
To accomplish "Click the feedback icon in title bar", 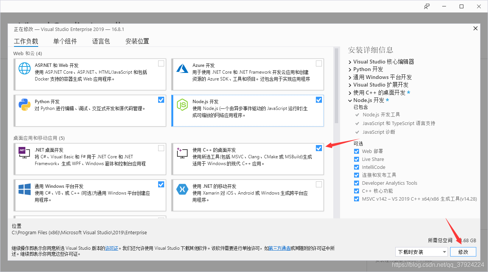I will (427, 6).
